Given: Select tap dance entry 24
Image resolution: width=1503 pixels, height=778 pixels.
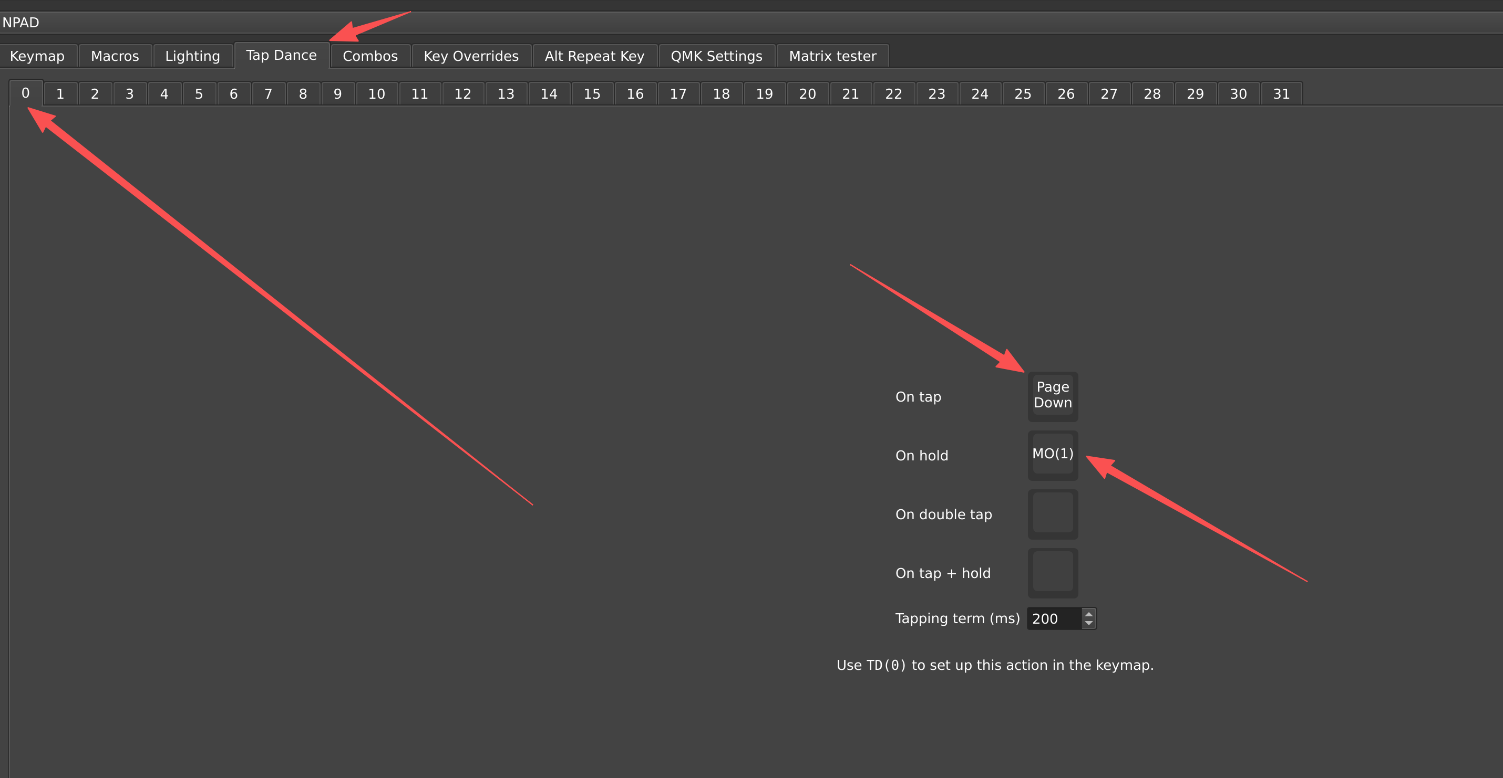Looking at the screenshot, I should [x=979, y=94].
